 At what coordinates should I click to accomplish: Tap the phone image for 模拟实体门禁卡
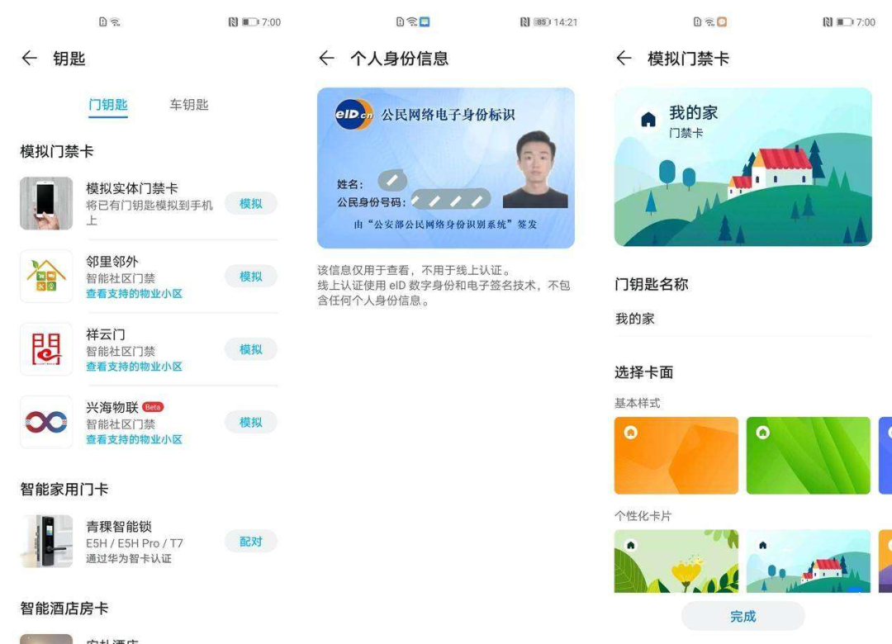pos(46,203)
